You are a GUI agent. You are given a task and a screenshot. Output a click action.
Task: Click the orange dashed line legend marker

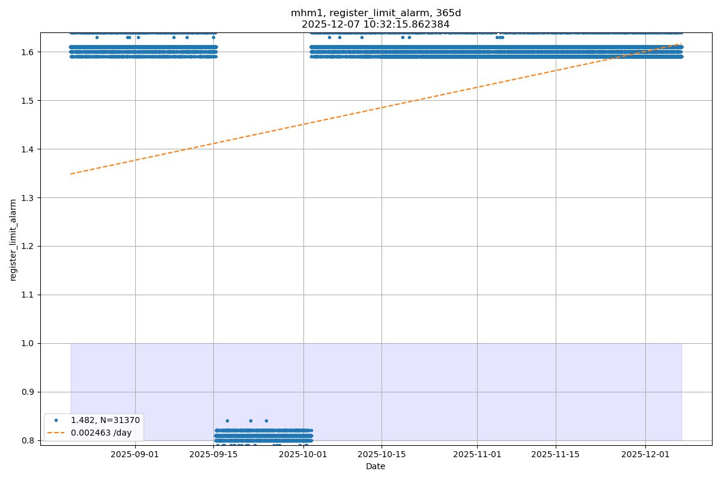pos(56,433)
